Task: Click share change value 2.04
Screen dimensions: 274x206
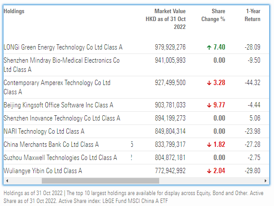Action: tap(219, 171)
